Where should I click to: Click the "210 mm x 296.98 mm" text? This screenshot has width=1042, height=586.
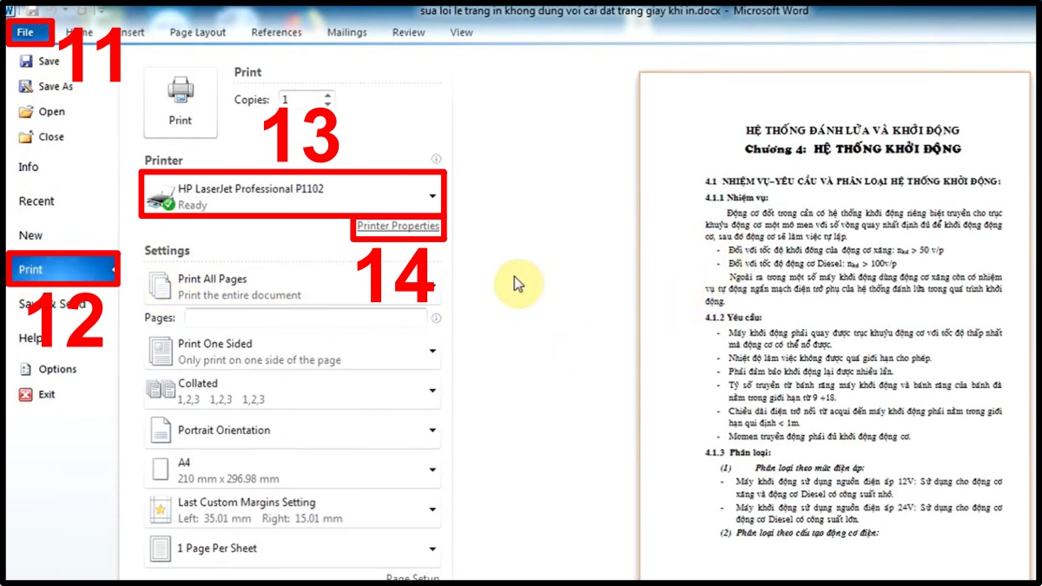[x=228, y=478]
